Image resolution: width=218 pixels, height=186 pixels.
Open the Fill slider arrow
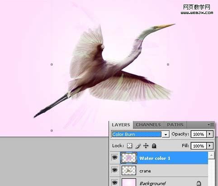coord(210,146)
